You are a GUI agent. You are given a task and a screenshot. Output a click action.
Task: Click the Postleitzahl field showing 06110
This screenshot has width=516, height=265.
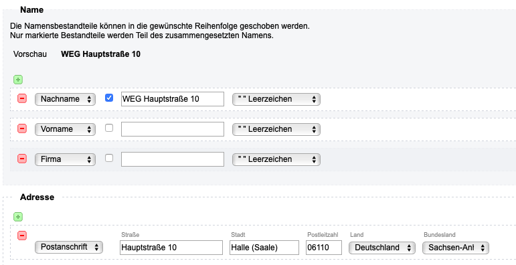pyautogui.click(x=324, y=248)
